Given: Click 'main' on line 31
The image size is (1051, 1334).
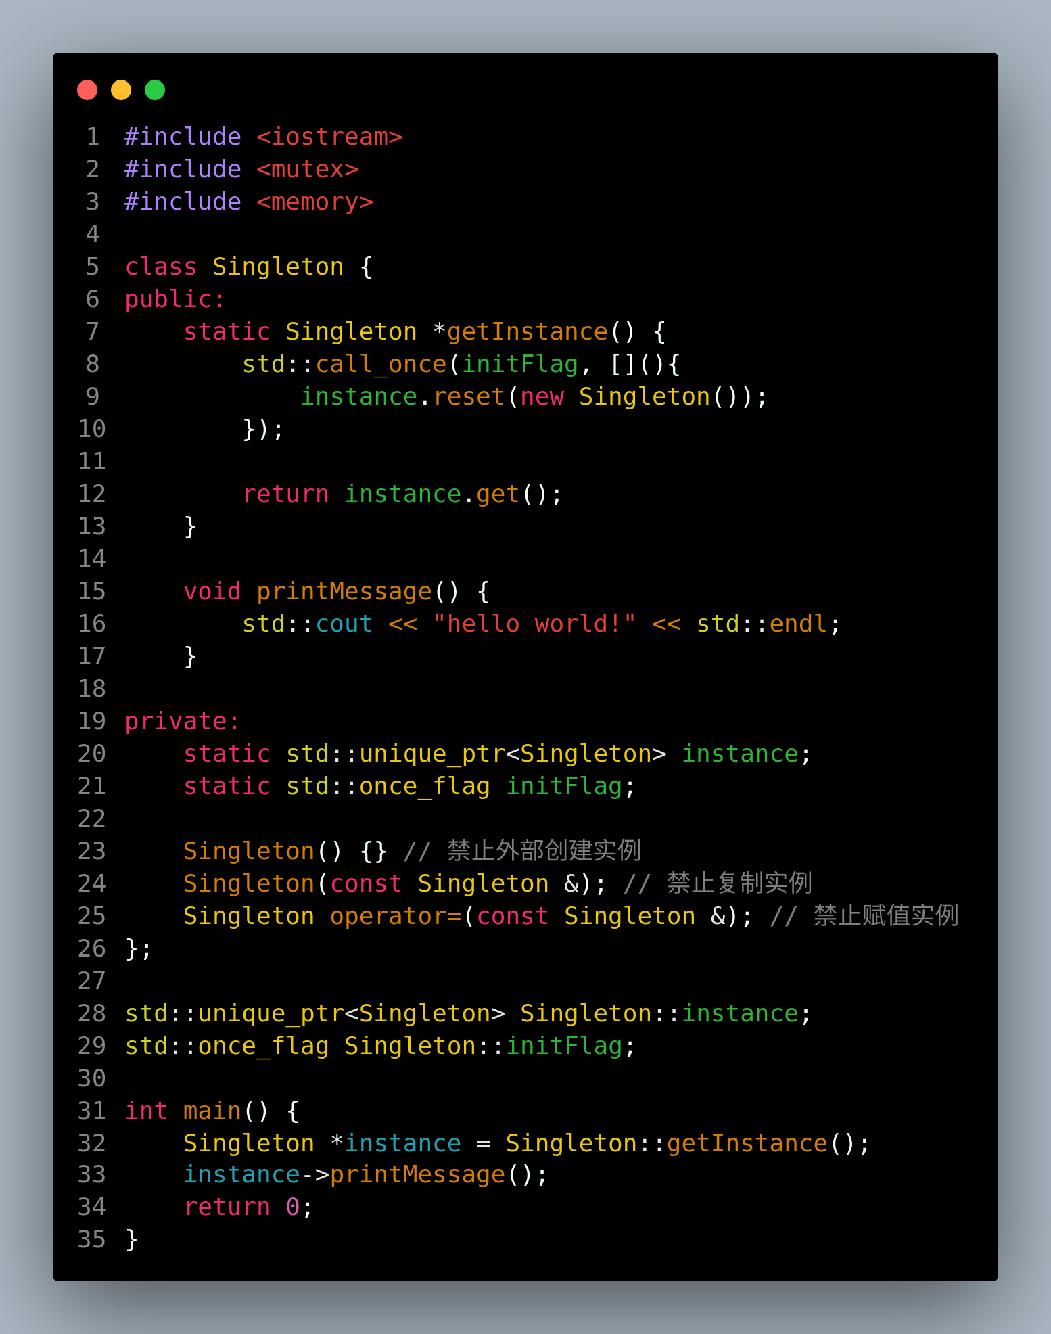Looking at the screenshot, I should [212, 1111].
